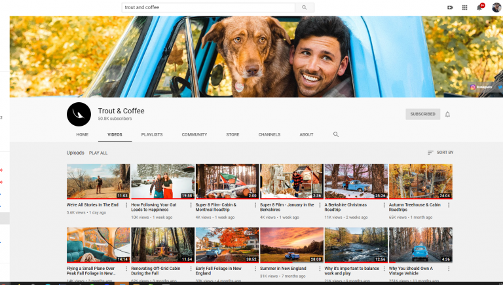503x285 pixels.
Task: Click the search magnifier button in top bar
Action: [305, 7]
